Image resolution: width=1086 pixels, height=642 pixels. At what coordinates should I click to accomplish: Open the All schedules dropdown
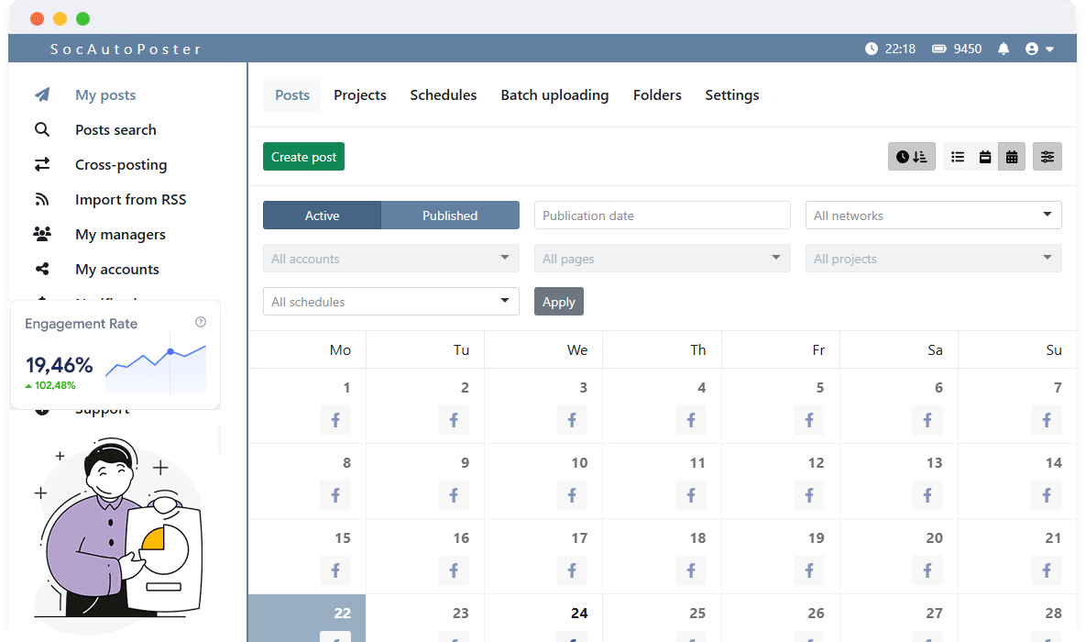click(x=391, y=301)
